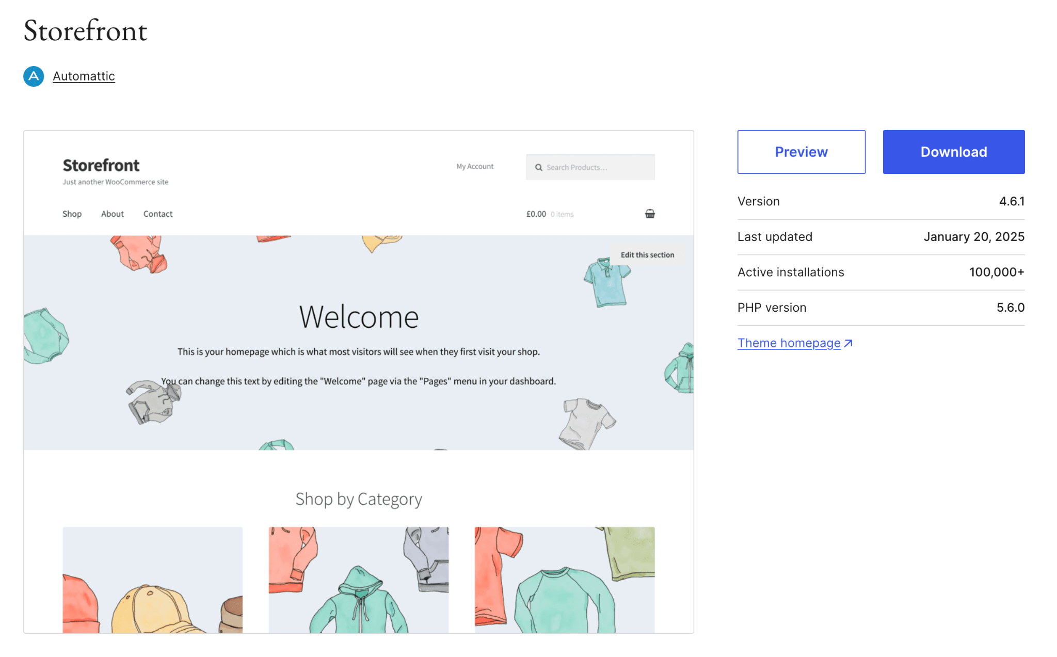Open the Automattic author link
Screen dimensions: 1057x657
pyautogui.click(x=84, y=76)
